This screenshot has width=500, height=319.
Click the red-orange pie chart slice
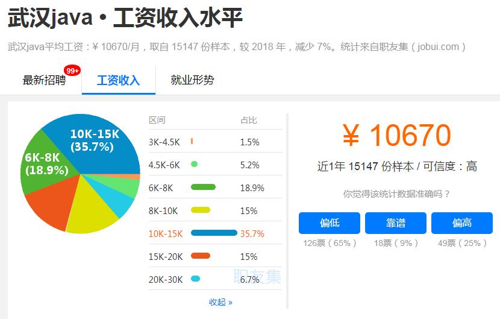tap(52, 202)
